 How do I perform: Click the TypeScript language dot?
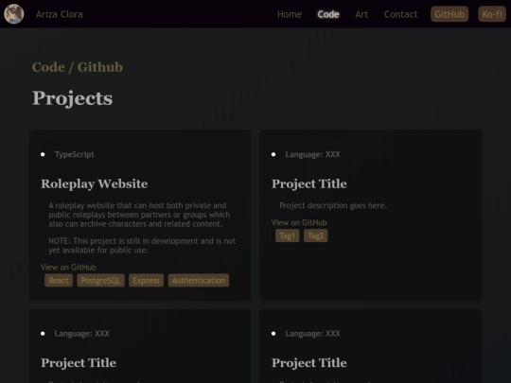click(x=43, y=154)
